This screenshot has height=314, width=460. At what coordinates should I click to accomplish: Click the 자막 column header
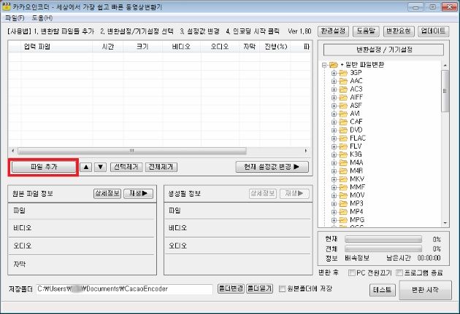click(250, 47)
